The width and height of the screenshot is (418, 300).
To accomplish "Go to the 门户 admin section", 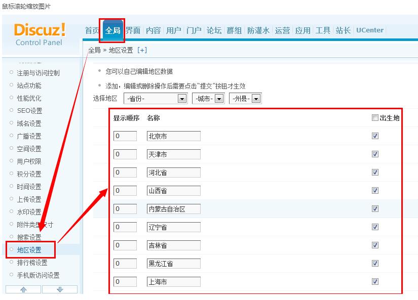I will click(194, 30).
